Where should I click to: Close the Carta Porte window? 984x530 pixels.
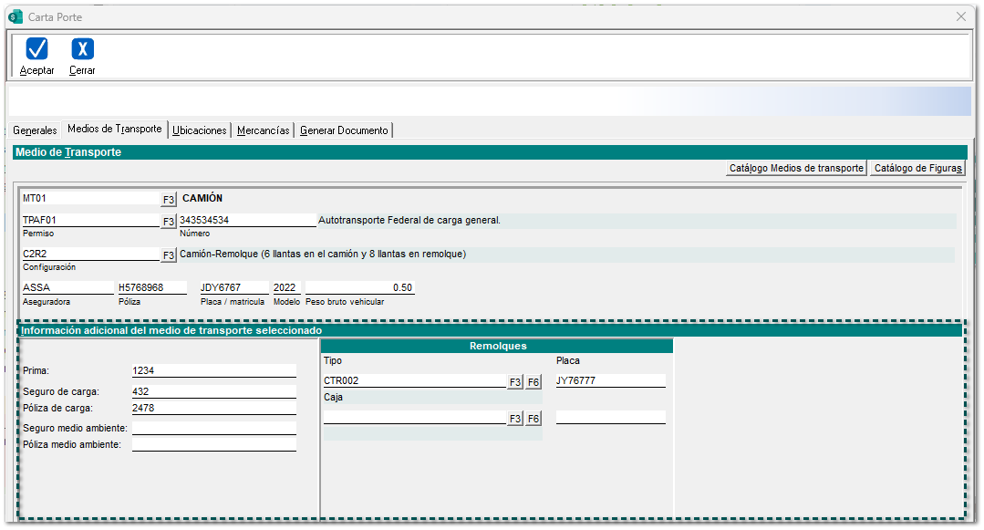(960, 16)
